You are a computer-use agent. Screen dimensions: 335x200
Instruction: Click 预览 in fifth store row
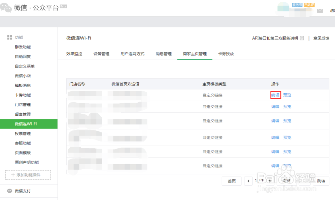(287, 152)
